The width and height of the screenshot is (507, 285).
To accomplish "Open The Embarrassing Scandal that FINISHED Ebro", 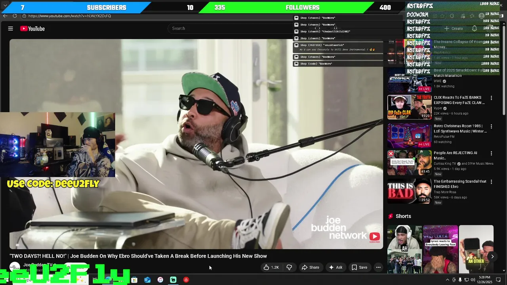I will 460,184.
